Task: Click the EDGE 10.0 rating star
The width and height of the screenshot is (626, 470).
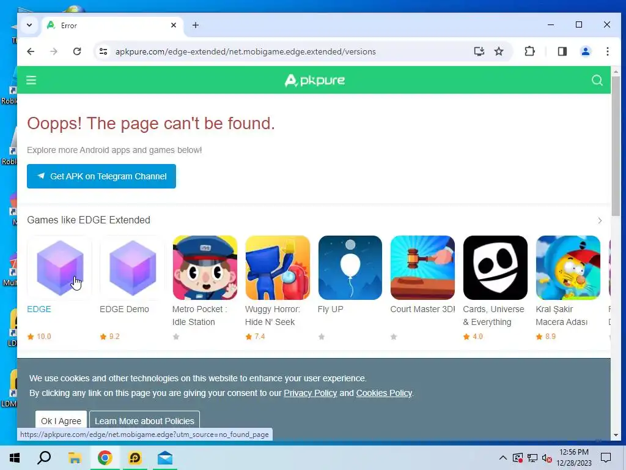Action: pyautogui.click(x=31, y=337)
